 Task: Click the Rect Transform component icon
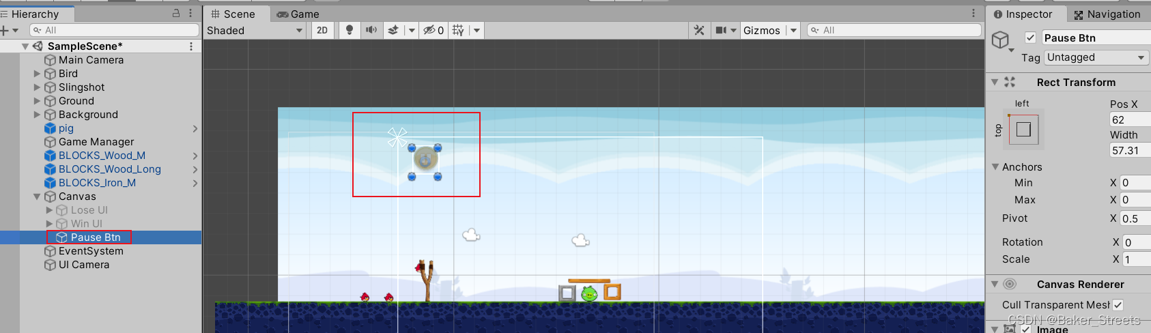pyautogui.click(x=1010, y=82)
